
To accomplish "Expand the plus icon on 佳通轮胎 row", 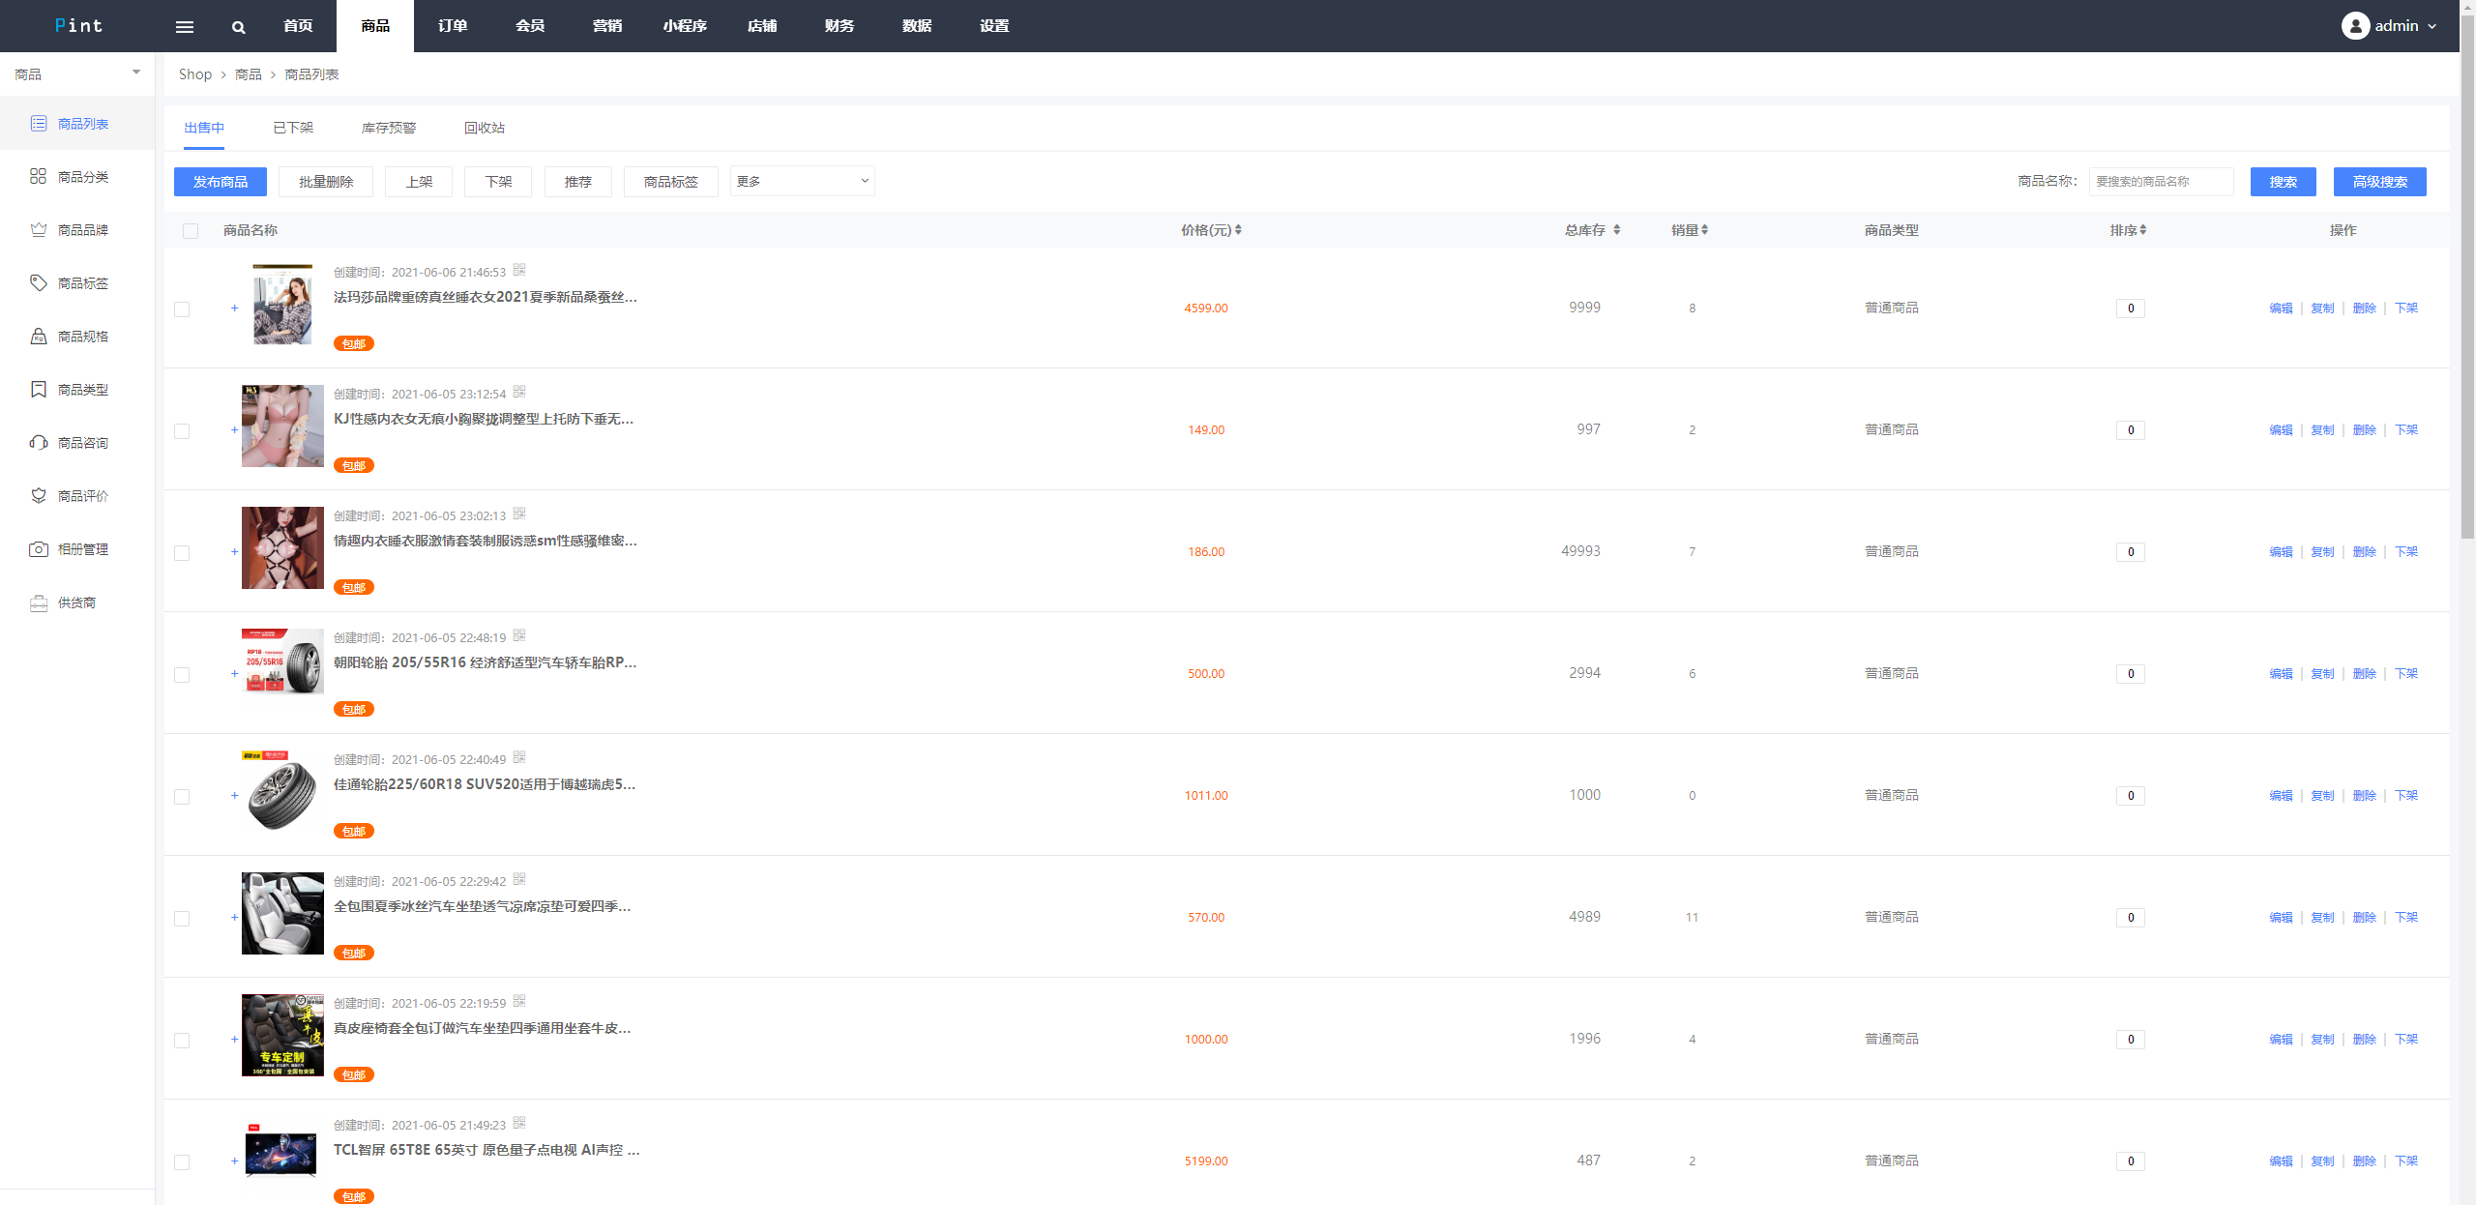I will (x=234, y=795).
